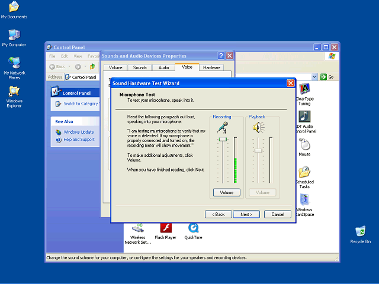The width and height of the screenshot is (379, 284).
Task: Launch Windows Explorer desktop shortcut
Action: (14, 96)
